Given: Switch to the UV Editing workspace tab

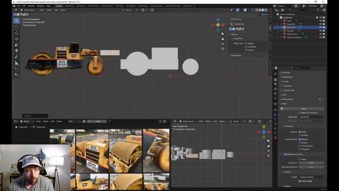Looking at the screenshot, I should (93, 6).
